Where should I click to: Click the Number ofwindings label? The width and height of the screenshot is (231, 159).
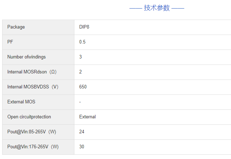26,57
